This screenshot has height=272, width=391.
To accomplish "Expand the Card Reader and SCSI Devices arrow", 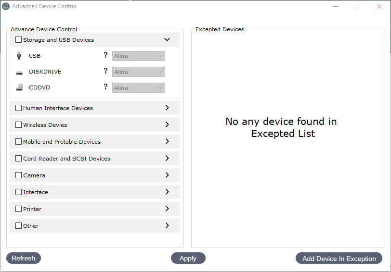I will pos(167,158).
